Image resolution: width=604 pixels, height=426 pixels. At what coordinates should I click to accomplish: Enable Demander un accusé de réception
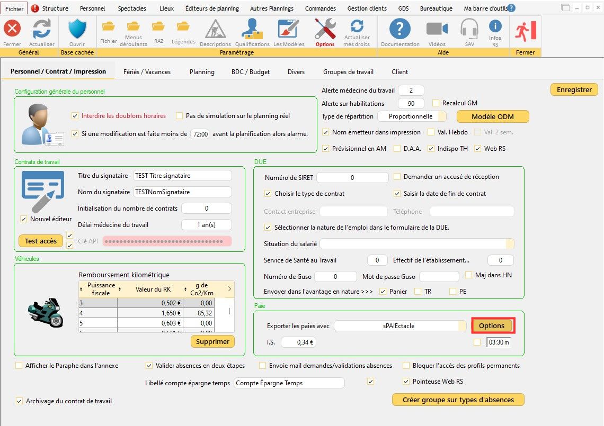397,177
